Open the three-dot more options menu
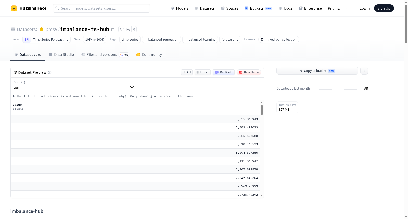 tap(364, 71)
